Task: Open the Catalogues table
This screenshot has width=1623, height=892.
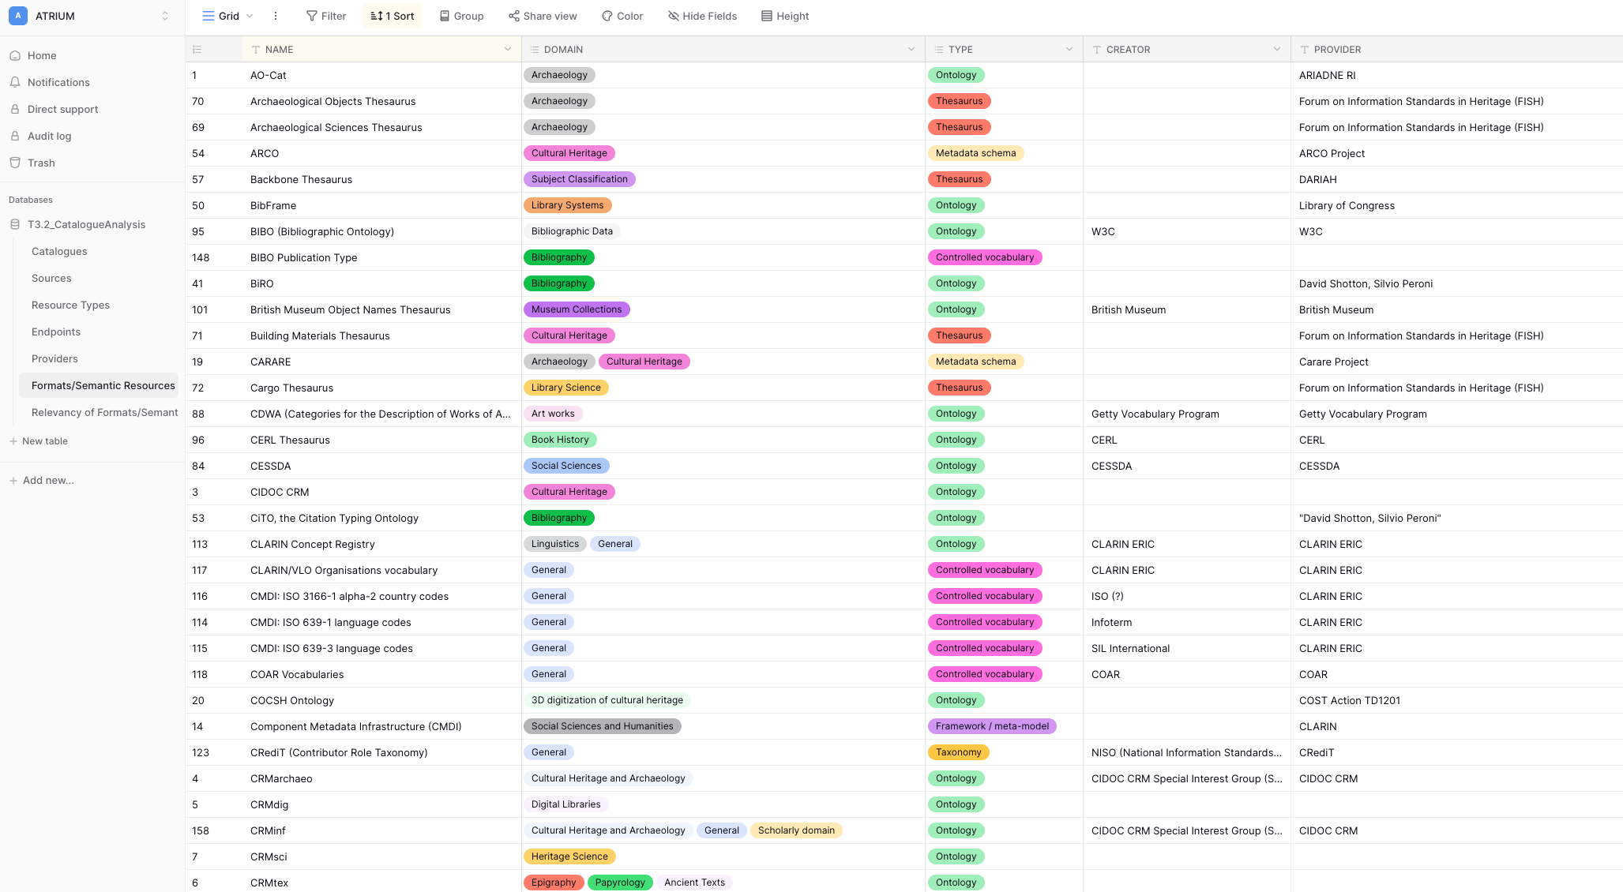Action: (x=59, y=251)
